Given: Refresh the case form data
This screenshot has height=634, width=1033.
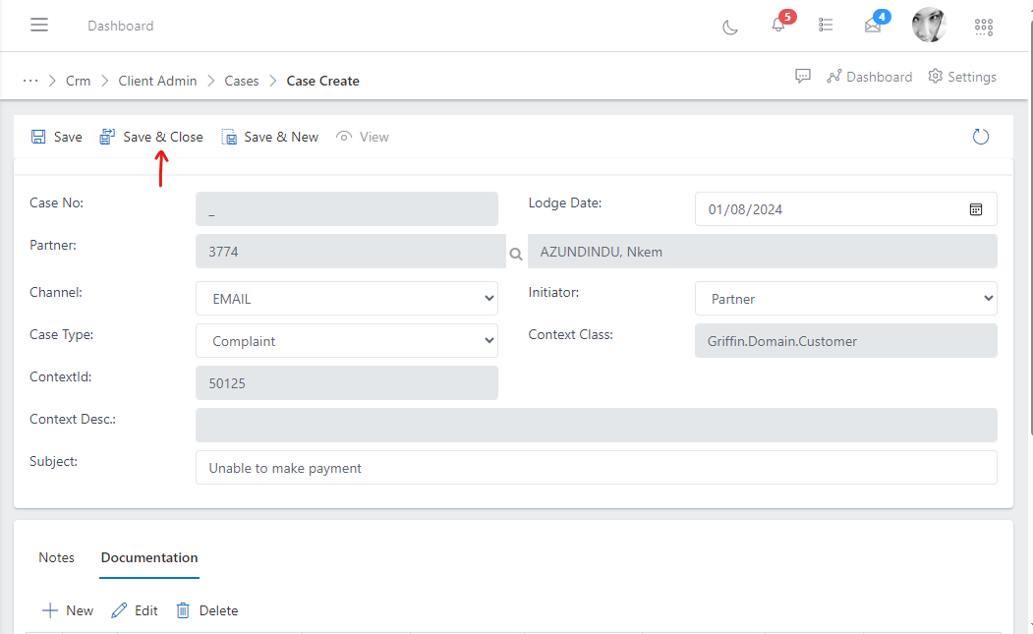Looking at the screenshot, I should tap(981, 137).
